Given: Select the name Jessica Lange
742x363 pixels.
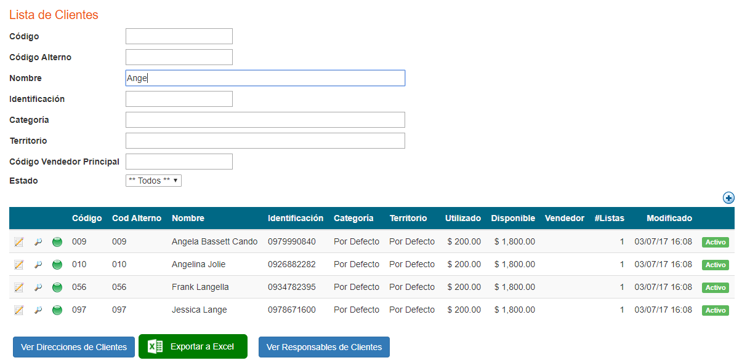Looking at the screenshot, I should tap(200, 310).
